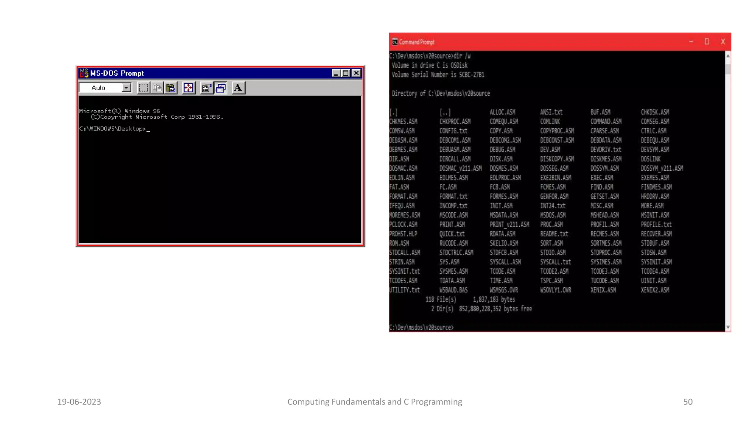Close the Command Prompt window
The image size is (750, 421).
[x=723, y=42]
